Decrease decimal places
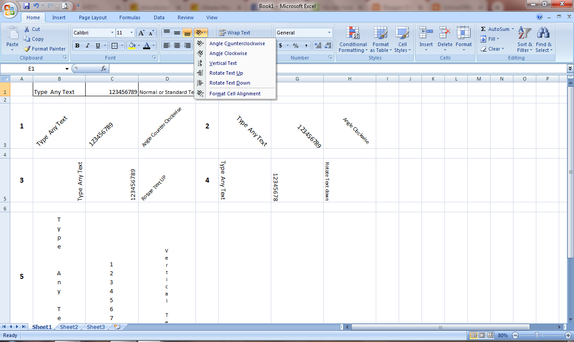The height and width of the screenshot is (342, 574). coord(328,46)
